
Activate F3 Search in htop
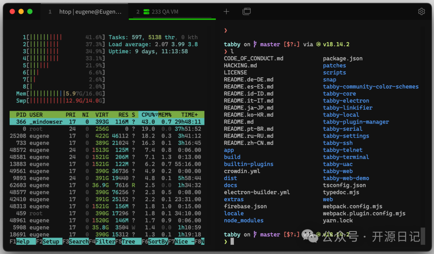[76, 242]
